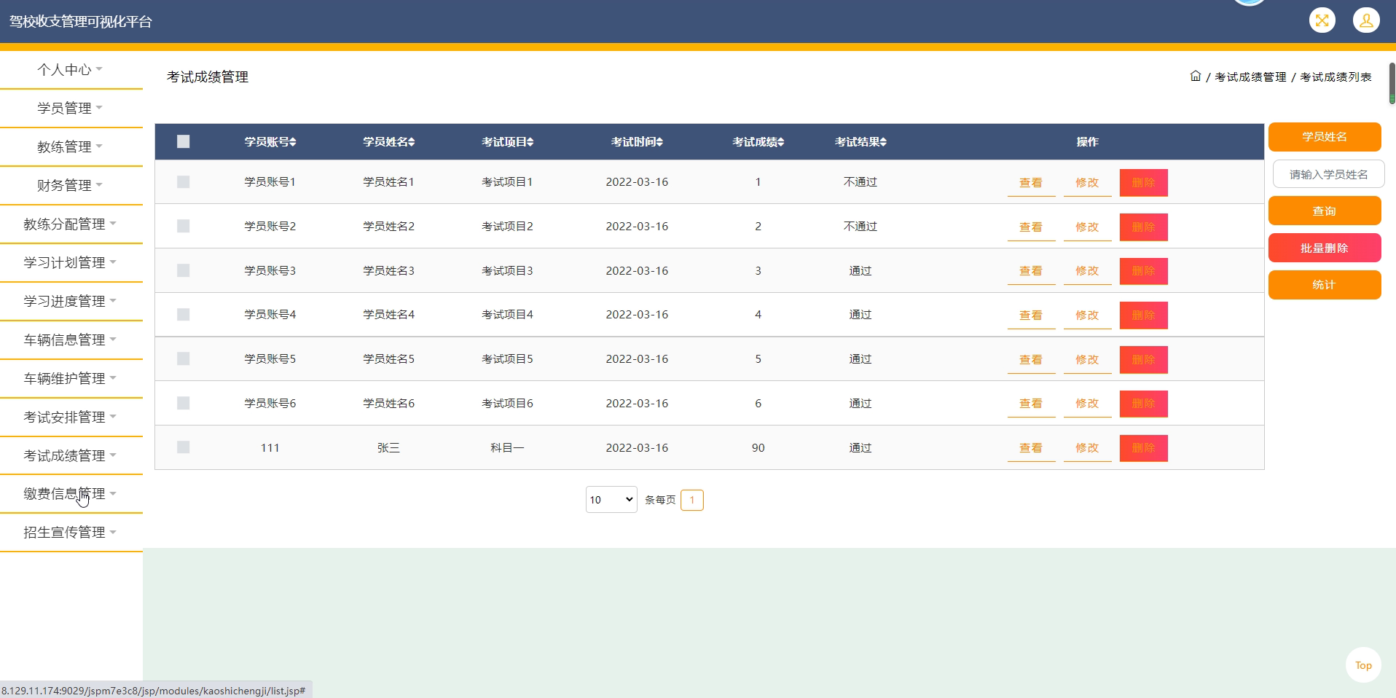1396x698 pixels.
Task: Click the vertical page scrollbar
Action: (x=1392, y=84)
